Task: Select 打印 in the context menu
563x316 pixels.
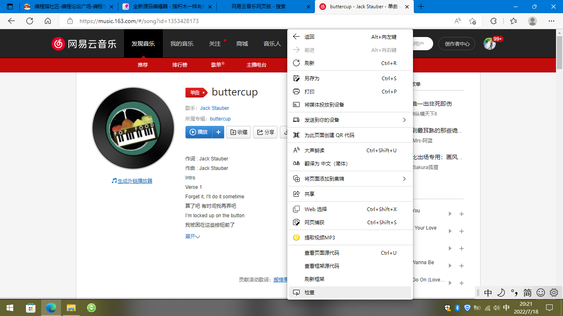Action: 350,91
